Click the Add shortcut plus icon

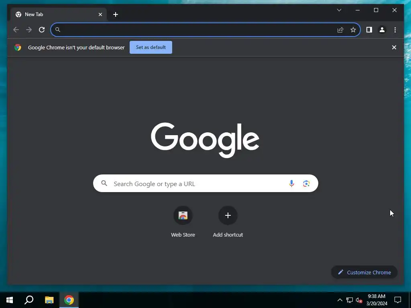[228, 215]
